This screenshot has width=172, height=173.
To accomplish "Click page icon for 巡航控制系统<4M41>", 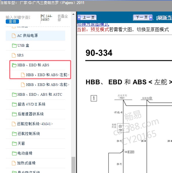I will pos(14,124).
